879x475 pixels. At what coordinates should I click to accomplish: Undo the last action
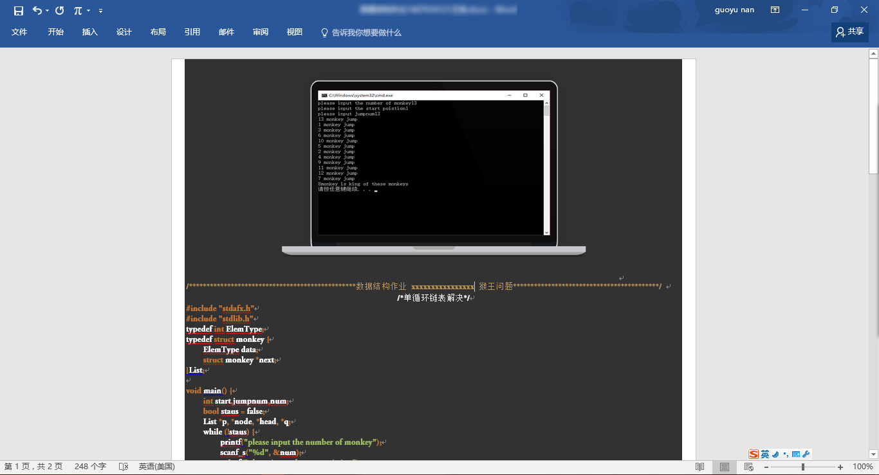point(37,10)
